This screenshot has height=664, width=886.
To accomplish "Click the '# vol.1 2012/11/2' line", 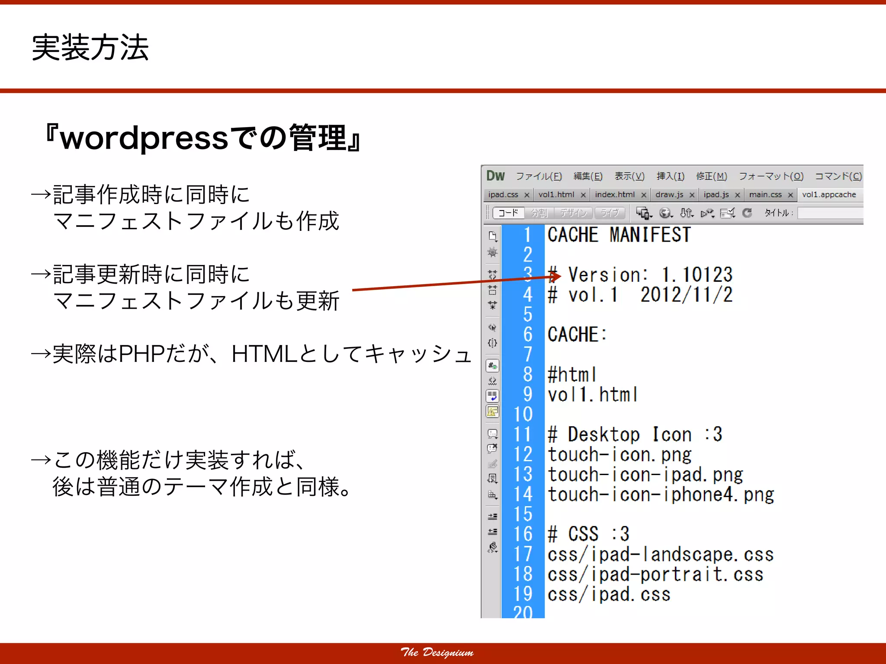I will click(x=640, y=295).
